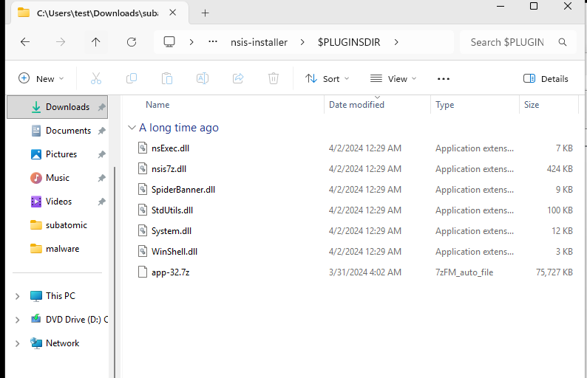This screenshot has width=587, height=378.
Task: Close the current Explorer tab
Action: [x=172, y=13]
